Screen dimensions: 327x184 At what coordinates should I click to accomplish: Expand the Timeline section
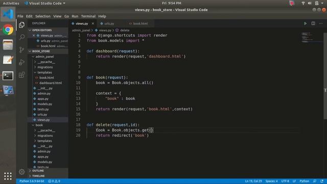click(x=48, y=176)
